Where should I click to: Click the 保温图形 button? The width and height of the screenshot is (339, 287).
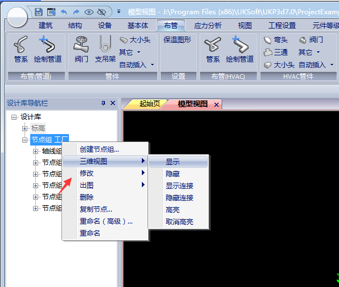pos(177,39)
